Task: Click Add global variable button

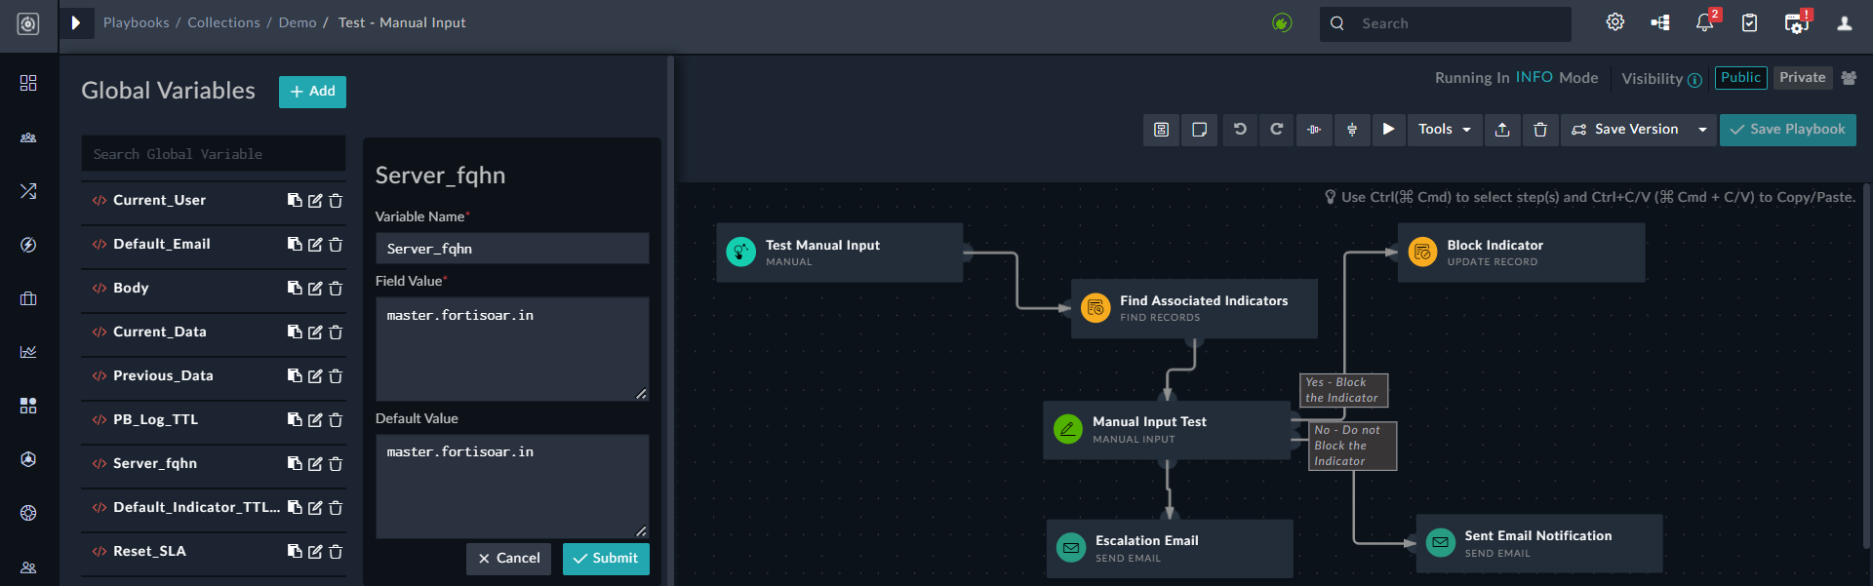Action: 312,92
